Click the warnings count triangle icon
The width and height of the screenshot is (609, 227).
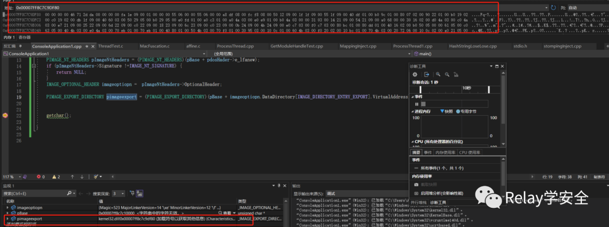54,177
